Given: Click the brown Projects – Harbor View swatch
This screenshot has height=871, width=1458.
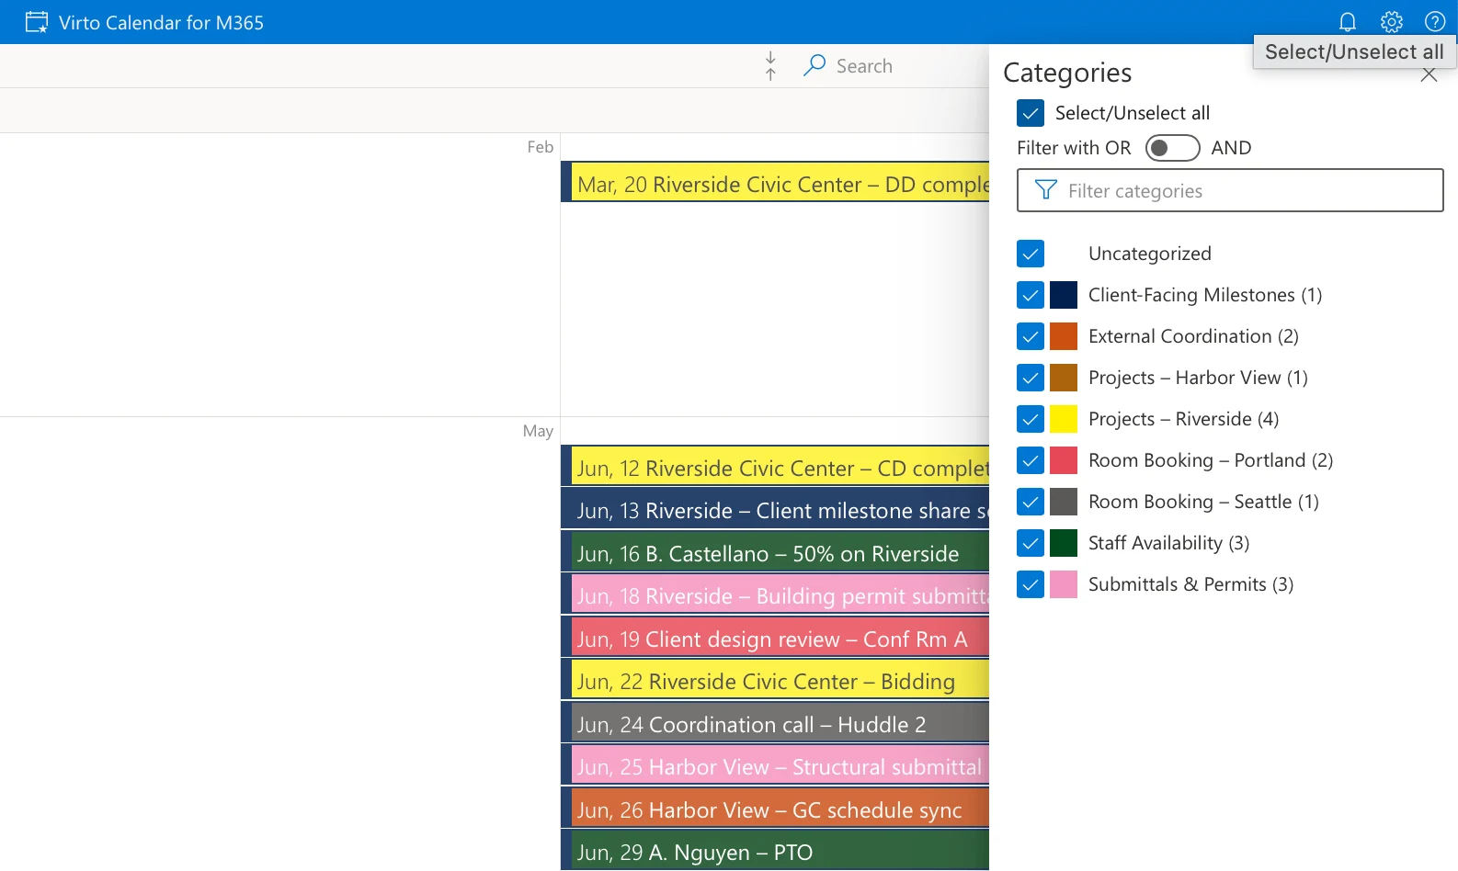Looking at the screenshot, I should pos(1064,378).
